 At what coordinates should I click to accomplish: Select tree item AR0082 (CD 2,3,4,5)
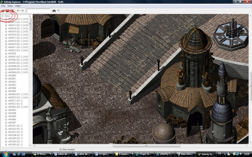coord(18,107)
